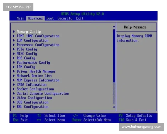Expand the arrow next to Processor Configuration
The image size is (167, 134).
click(14, 45)
